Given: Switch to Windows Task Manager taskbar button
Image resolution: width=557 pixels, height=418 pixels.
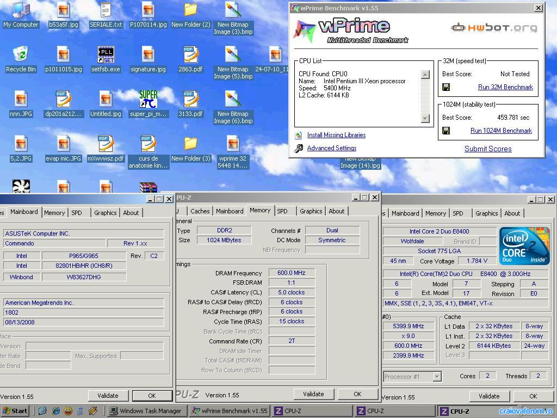Looking at the screenshot, I should tap(147, 411).
